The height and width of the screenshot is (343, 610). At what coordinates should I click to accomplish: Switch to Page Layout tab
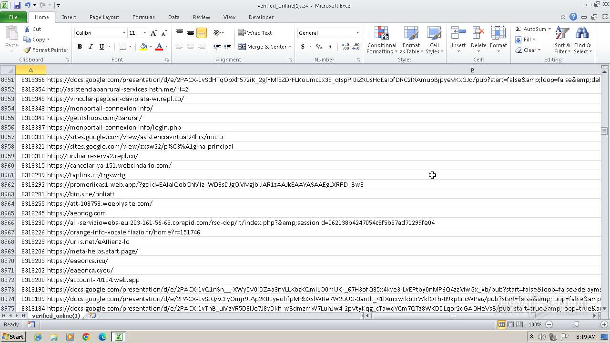click(104, 17)
